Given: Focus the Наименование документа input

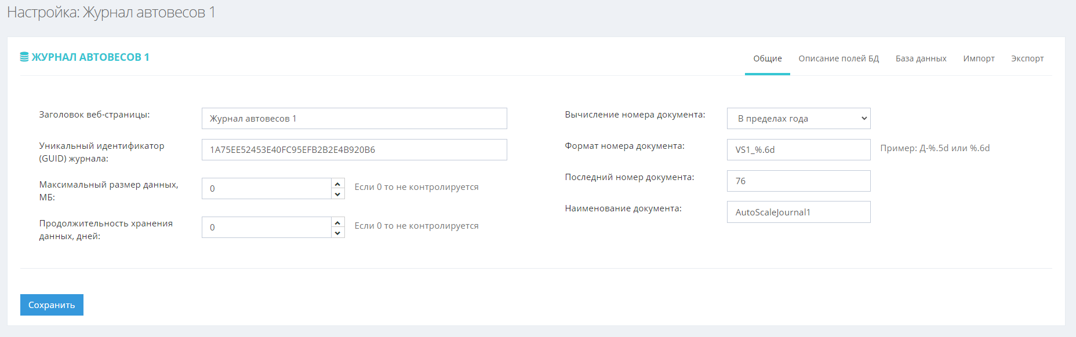Looking at the screenshot, I should tap(798, 213).
